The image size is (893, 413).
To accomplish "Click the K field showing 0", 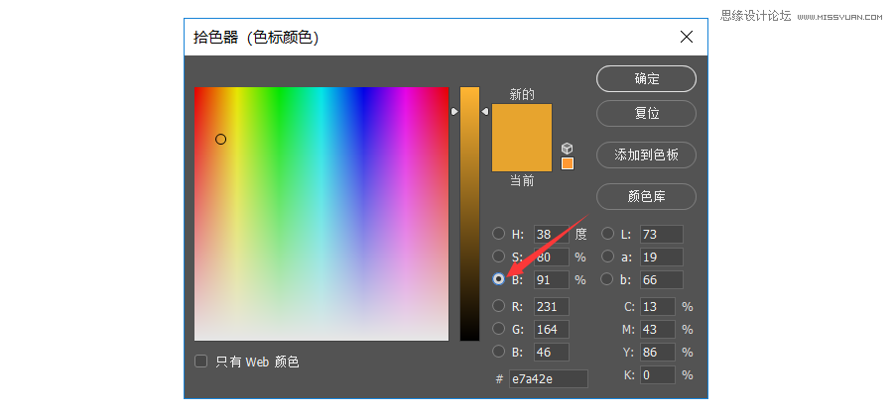I will click(658, 375).
